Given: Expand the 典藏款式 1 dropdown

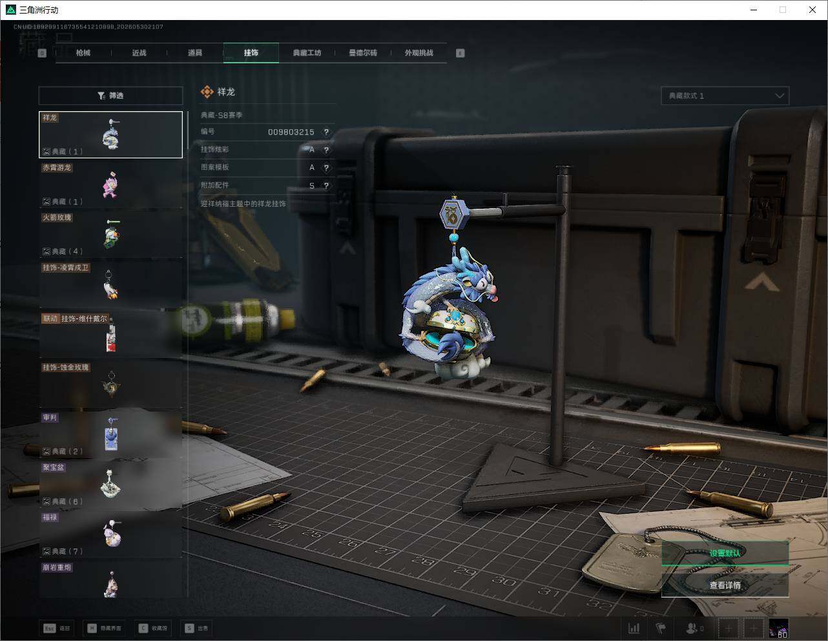Looking at the screenshot, I should 725,96.
